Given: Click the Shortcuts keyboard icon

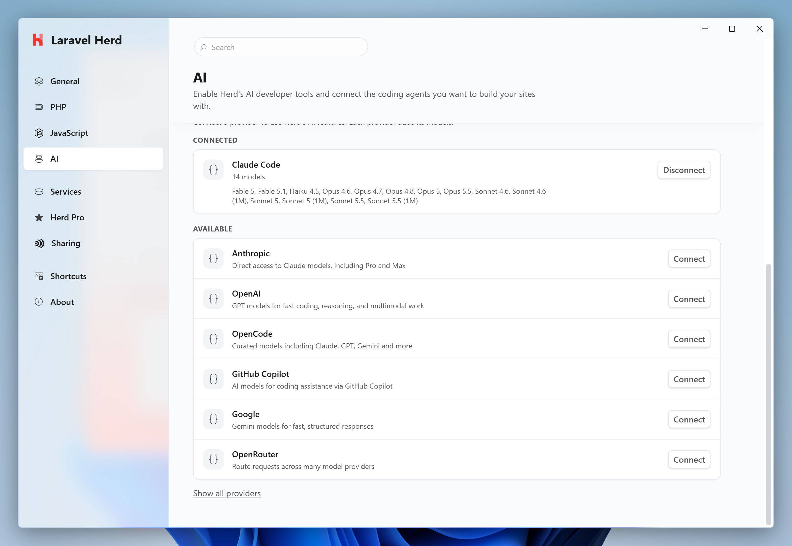Looking at the screenshot, I should pyautogui.click(x=39, y=276).
